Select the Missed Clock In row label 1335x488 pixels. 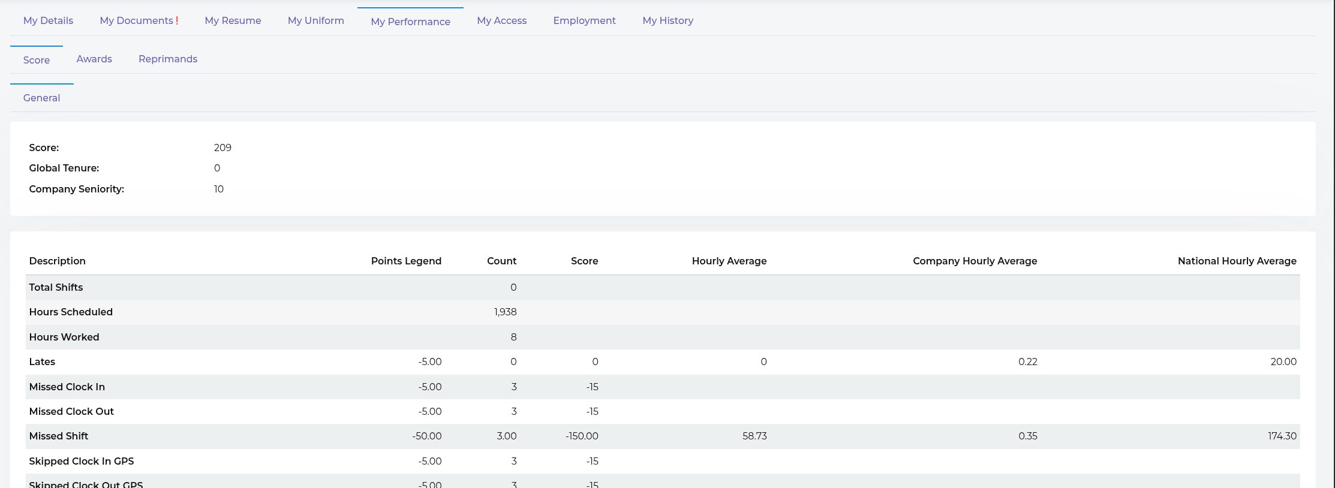[67, 387]
